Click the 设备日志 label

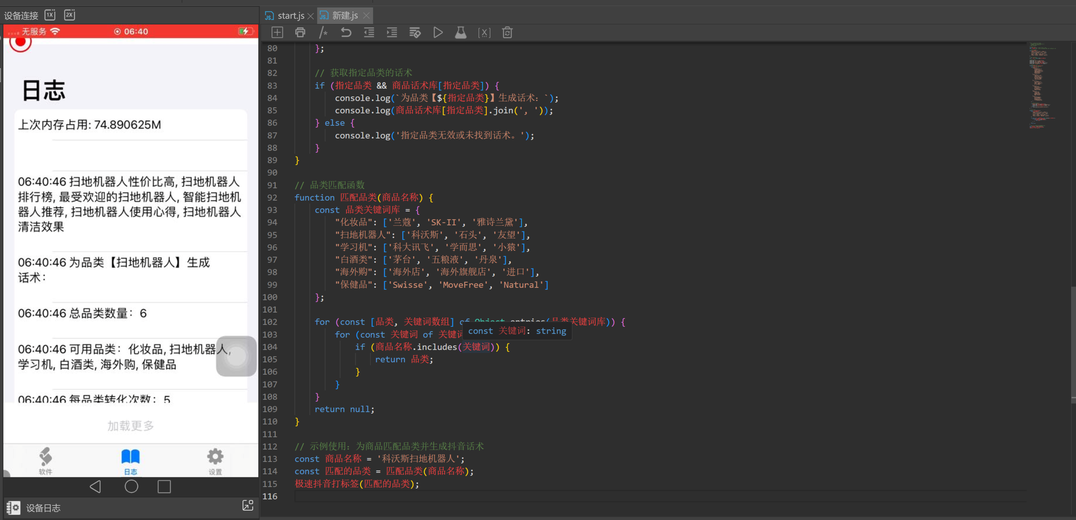pyautogui.click(x=43, y=508)
